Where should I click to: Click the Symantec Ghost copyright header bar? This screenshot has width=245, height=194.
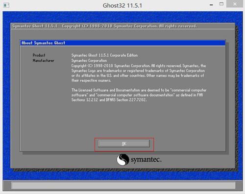click(122, 26)
